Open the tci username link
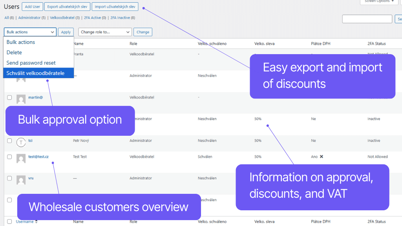402x226 pixels. click(30, 140)
